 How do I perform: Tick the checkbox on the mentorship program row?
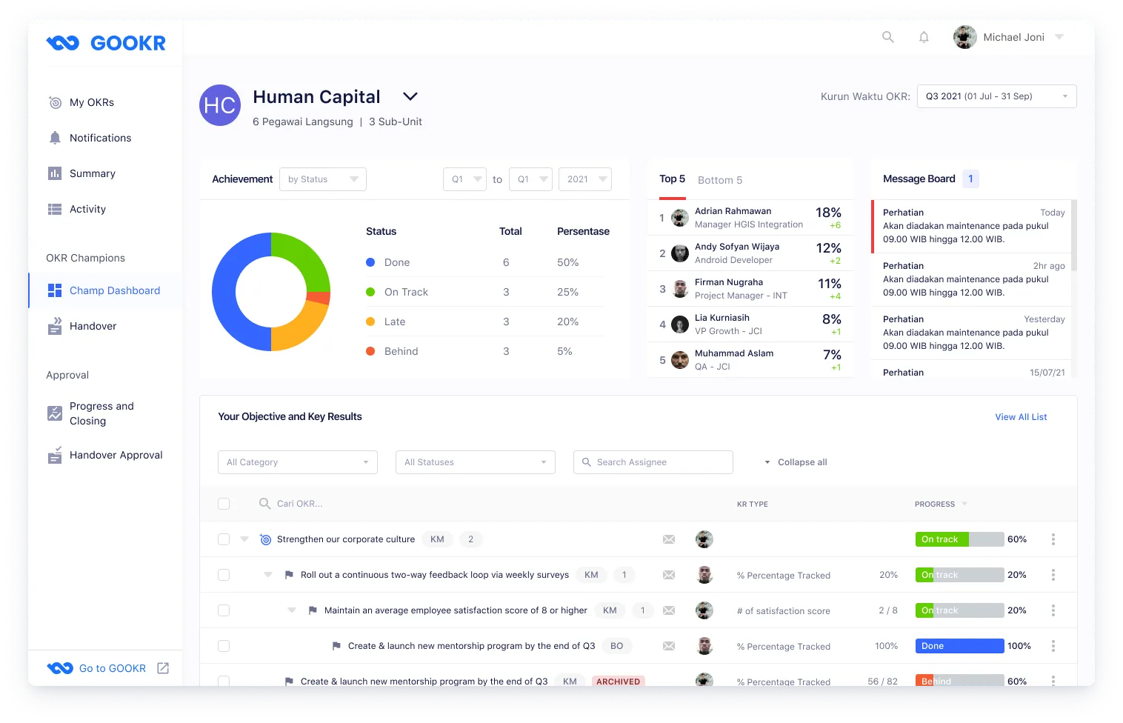pyautogui.click(x=224, y=645)
